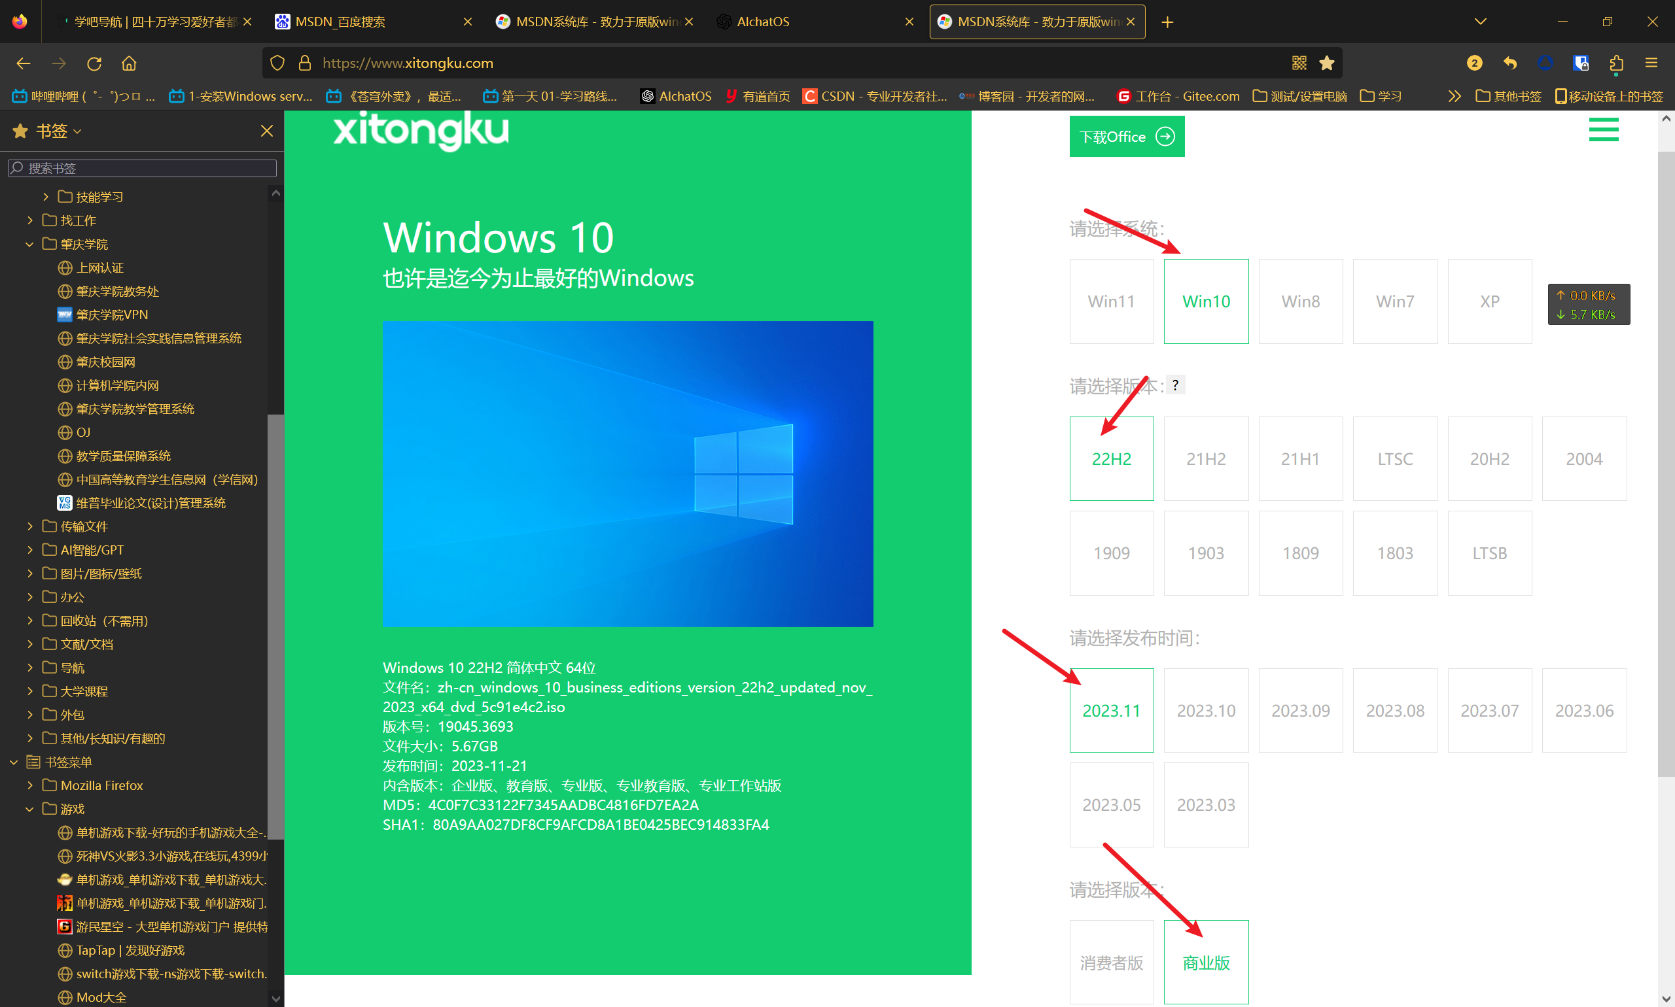1675x1007 pixels.
Task: Open the 肇庆学院VPN bookmark
Action: (112, 315)
